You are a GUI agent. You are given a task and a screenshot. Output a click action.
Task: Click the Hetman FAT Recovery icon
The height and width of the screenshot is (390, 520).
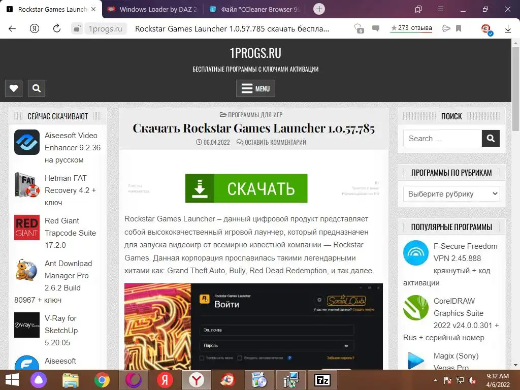(x=27, y=185)
